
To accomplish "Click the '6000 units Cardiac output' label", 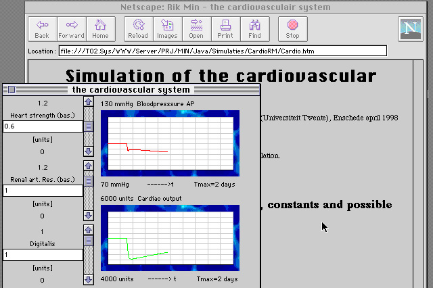I will click(141, 199).
